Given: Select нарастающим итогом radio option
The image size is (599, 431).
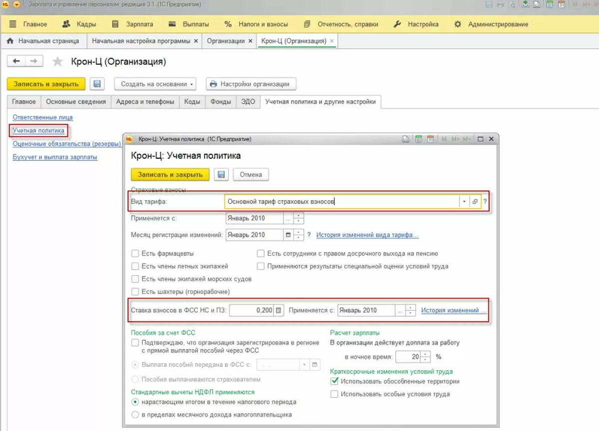Looking at the screenshot, I should pyautogui.click(x=135, y=402).
